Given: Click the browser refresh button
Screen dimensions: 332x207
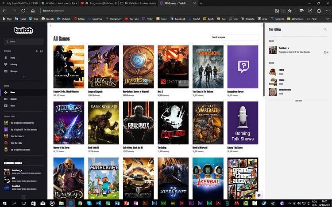Looking at the screenshot, I should (x=23, y=11).
